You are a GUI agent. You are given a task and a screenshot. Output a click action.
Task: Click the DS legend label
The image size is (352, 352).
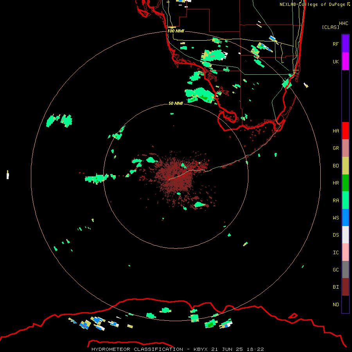tap(336, 235)
